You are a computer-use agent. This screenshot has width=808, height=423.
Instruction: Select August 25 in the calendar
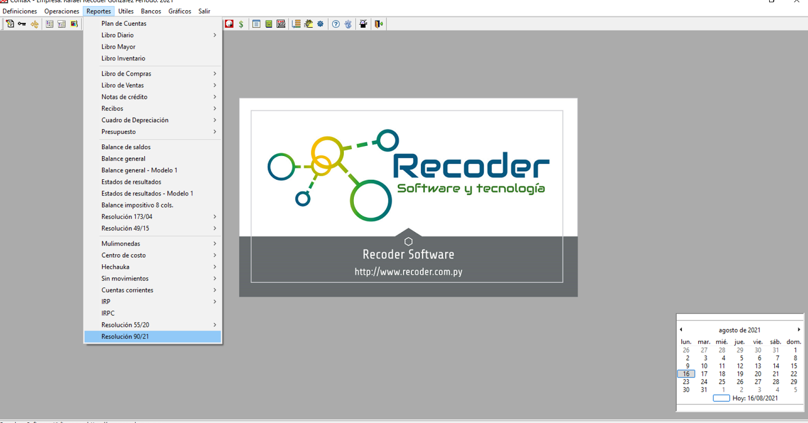tap(722, 382)
